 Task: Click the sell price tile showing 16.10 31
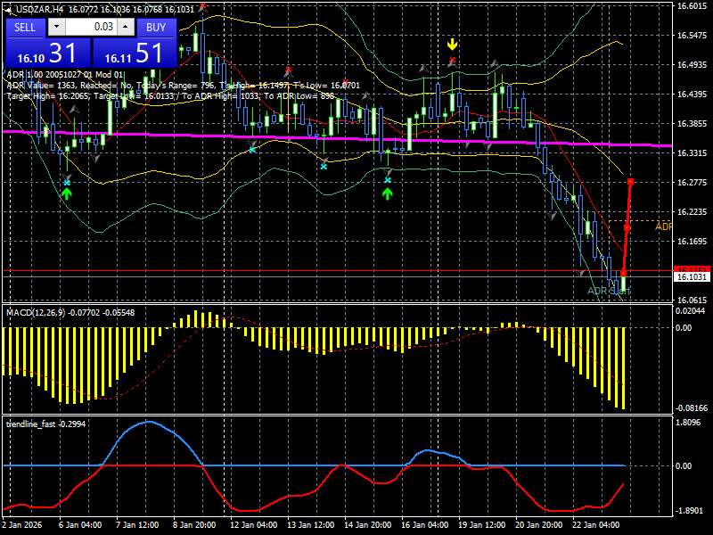pos(48,53)
